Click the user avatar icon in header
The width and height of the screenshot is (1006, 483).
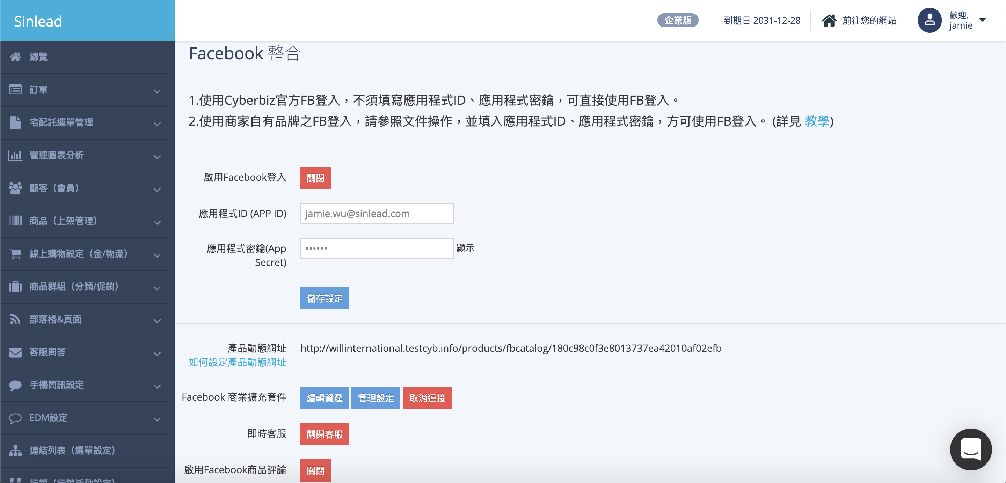point(930,20)
